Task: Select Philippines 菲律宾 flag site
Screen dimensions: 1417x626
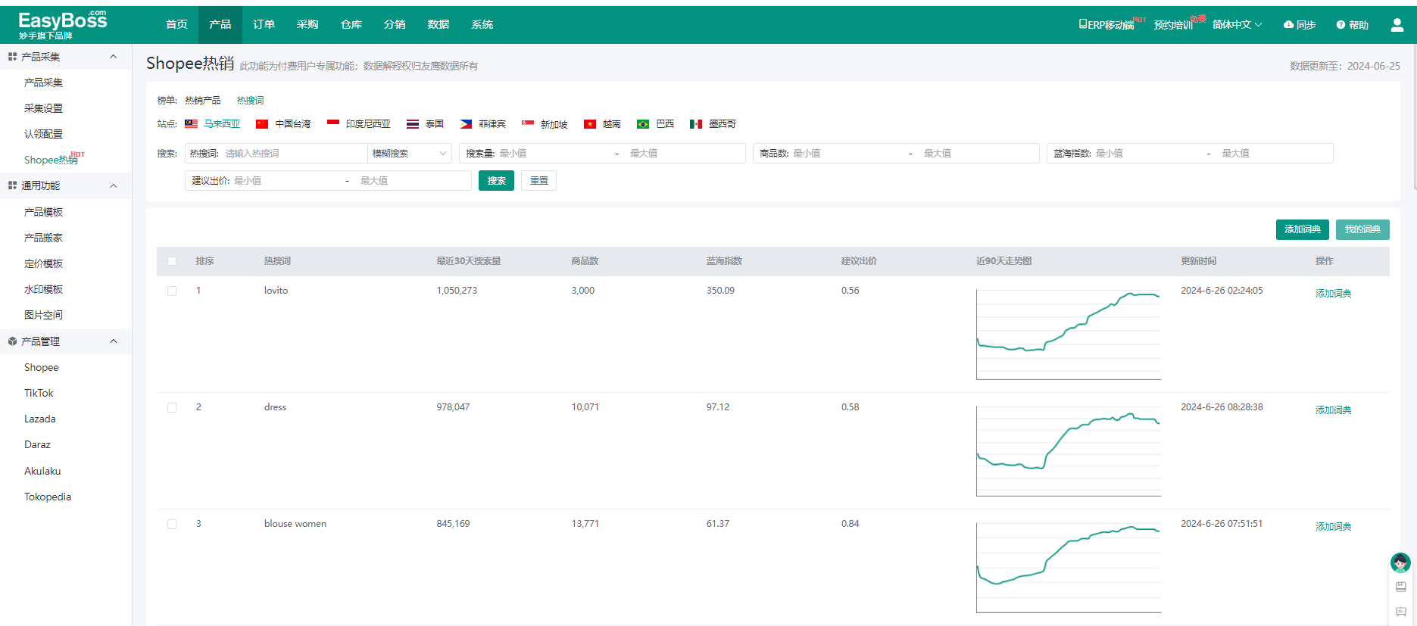Action: point(482,124)
